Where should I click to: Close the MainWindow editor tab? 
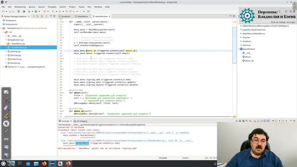point(110,17)
